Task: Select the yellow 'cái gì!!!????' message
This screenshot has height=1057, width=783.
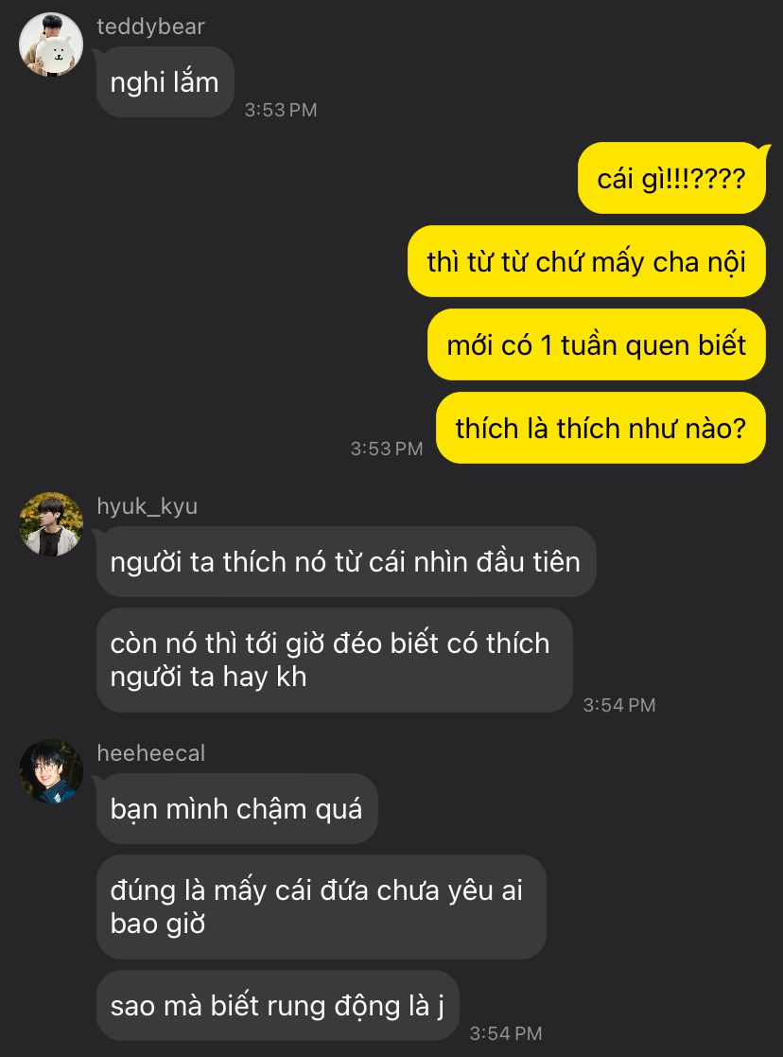Action: pos(671,178)
